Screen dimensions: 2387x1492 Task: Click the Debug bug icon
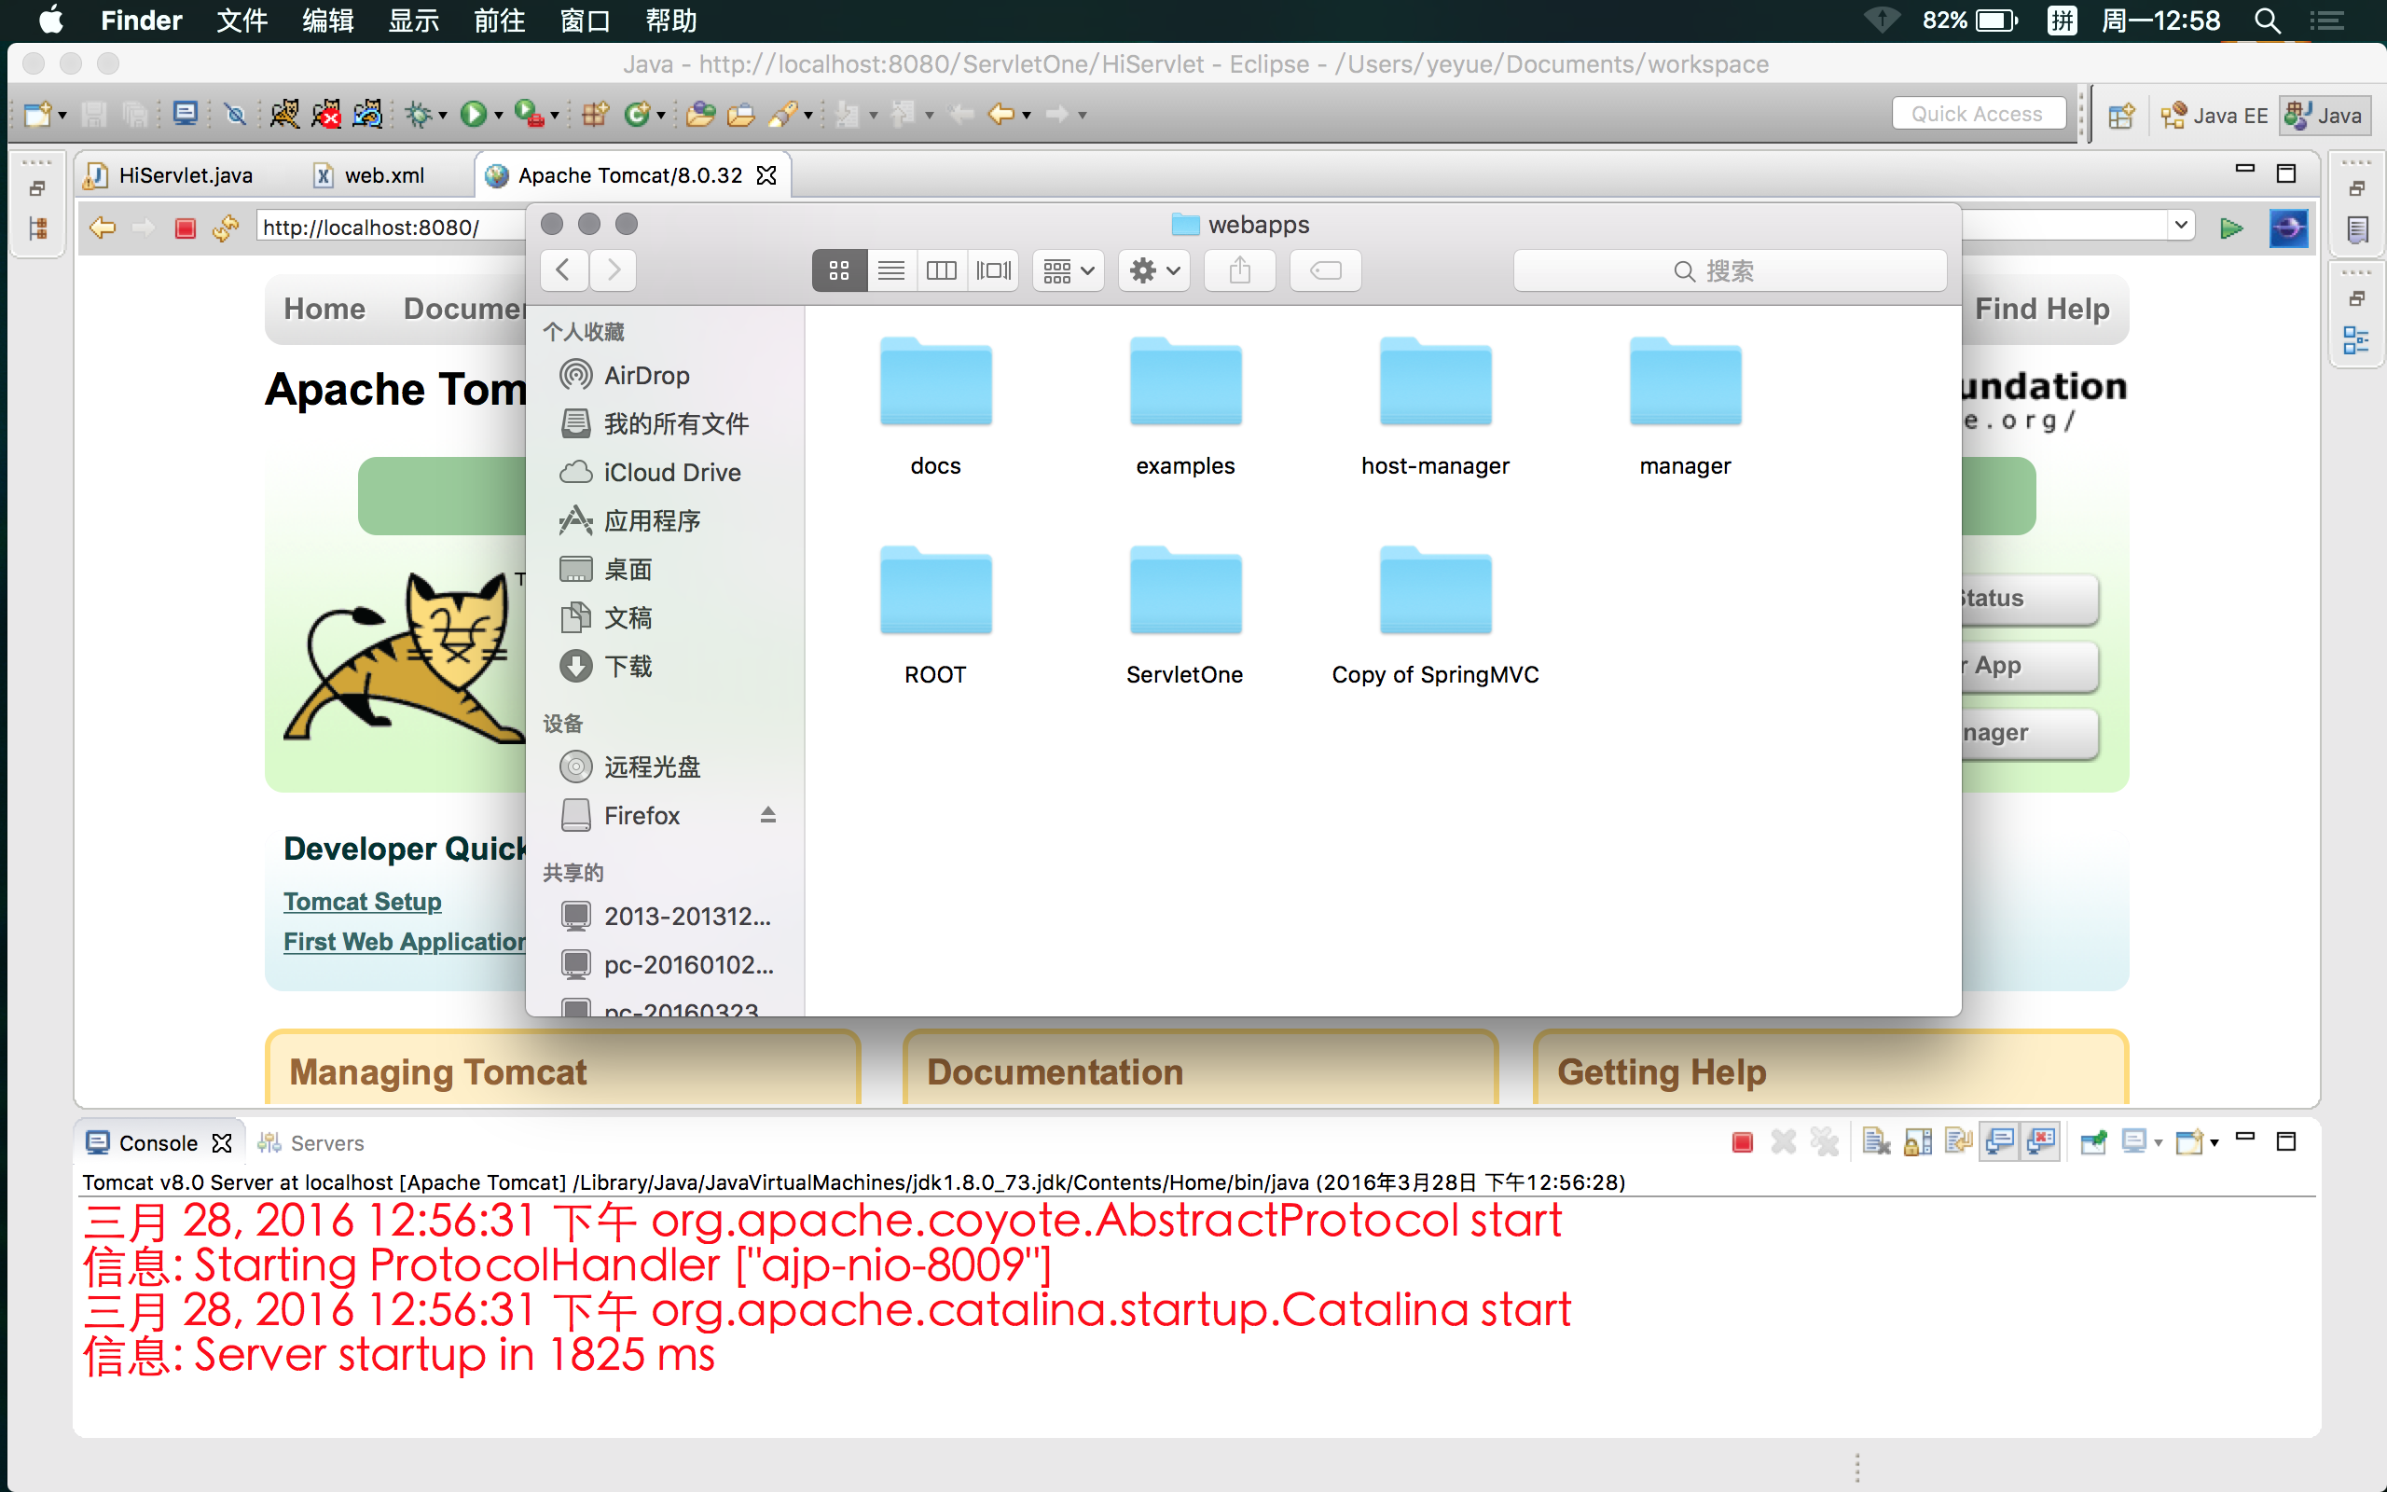[x=419, y=115]
